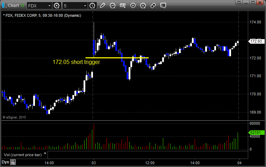Click the up-down arrows trading icon
266x167 pixels.
coord(153,6)
